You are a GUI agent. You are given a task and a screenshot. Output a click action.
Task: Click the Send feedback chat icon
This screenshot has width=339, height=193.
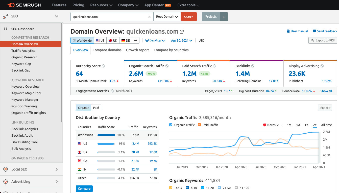coord(314,31)
